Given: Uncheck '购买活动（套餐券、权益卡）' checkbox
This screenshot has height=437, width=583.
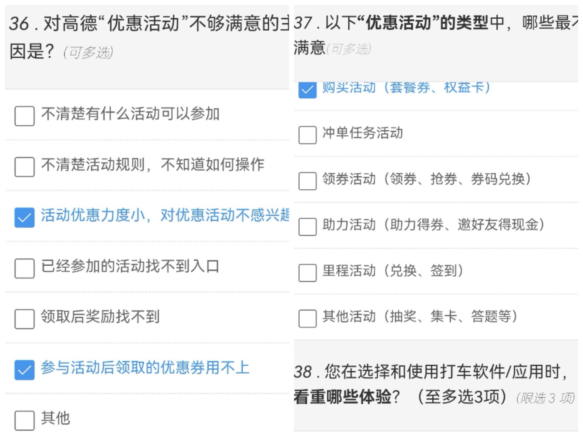Looking at the screenshot, I should tap(307, 90).
